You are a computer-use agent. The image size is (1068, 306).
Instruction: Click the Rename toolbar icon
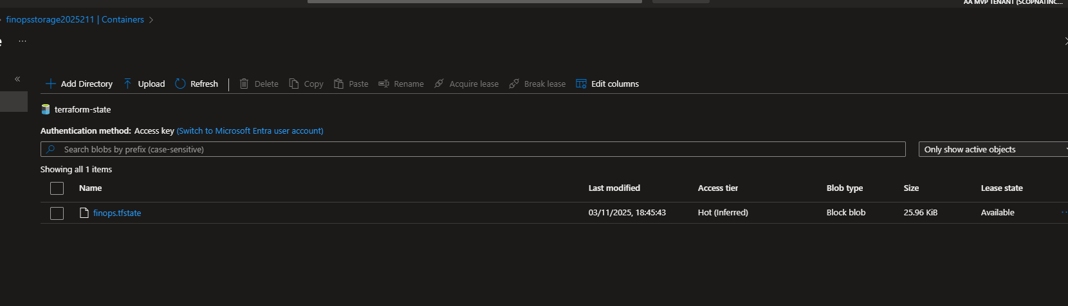[x=383, y=84]
